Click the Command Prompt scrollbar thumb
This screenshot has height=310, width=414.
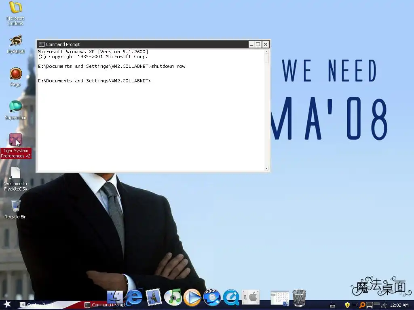coord(267,58)
